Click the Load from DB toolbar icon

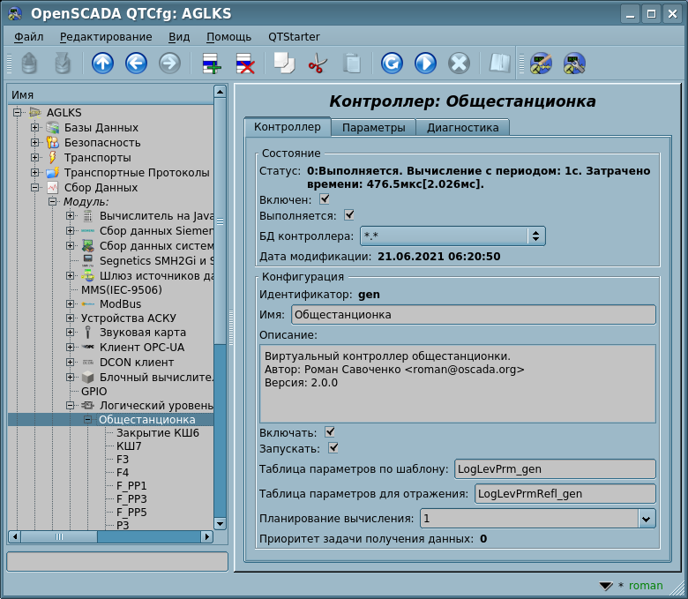(29, 64)
